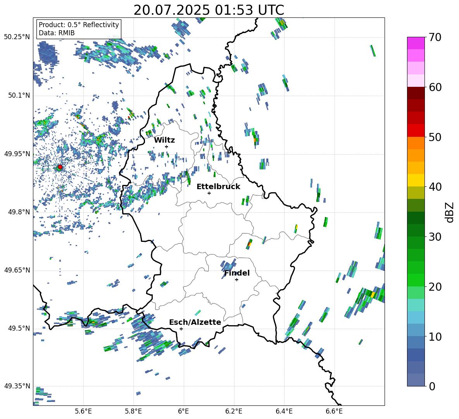459x419 pixels.
Task: Click the cross marker below Esch/Alzette
Action: (x=181, y=329)
